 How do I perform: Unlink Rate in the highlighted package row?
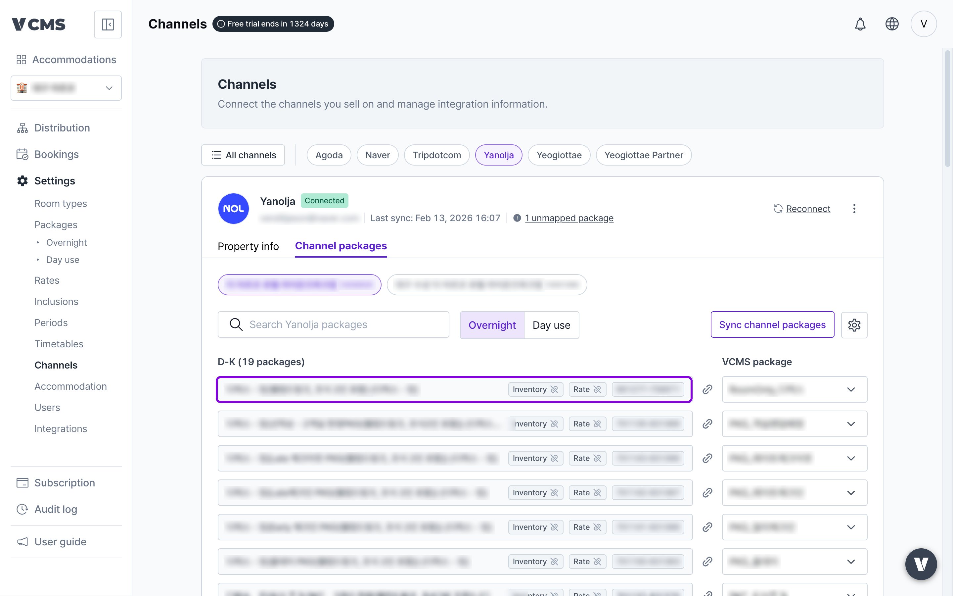587,389
